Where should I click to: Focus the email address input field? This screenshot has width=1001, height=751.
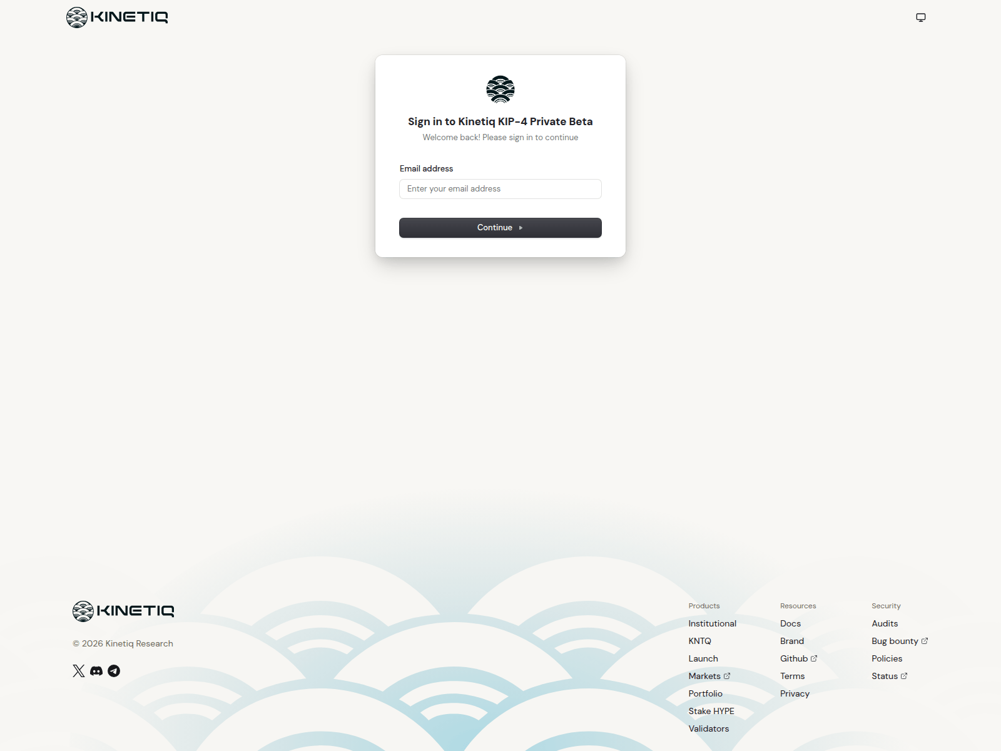(500, 189)
